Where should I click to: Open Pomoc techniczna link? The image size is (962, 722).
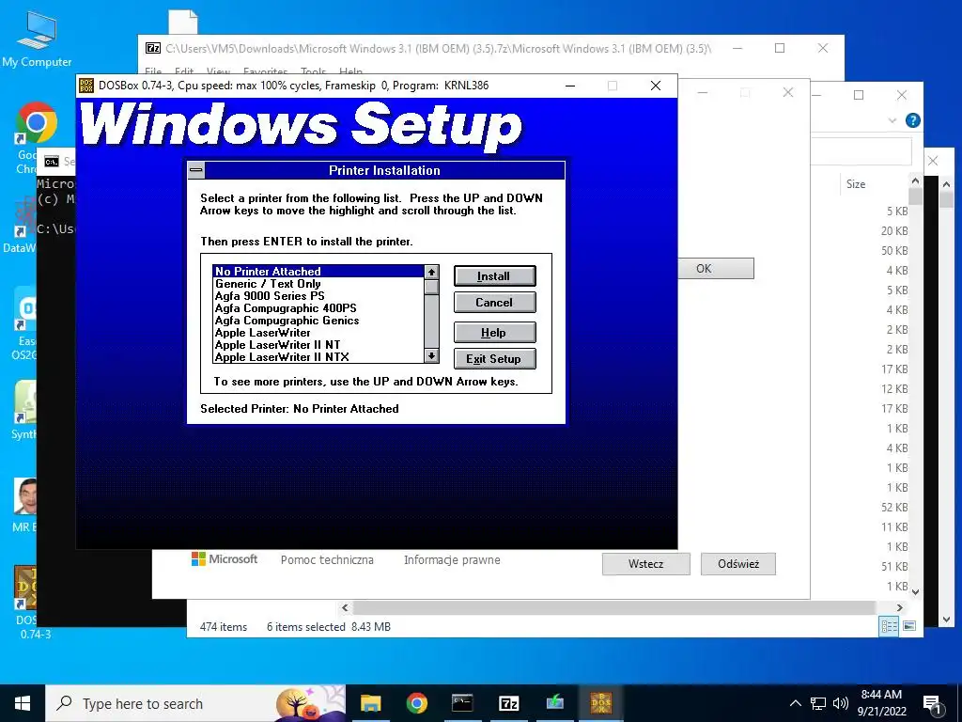327,560
